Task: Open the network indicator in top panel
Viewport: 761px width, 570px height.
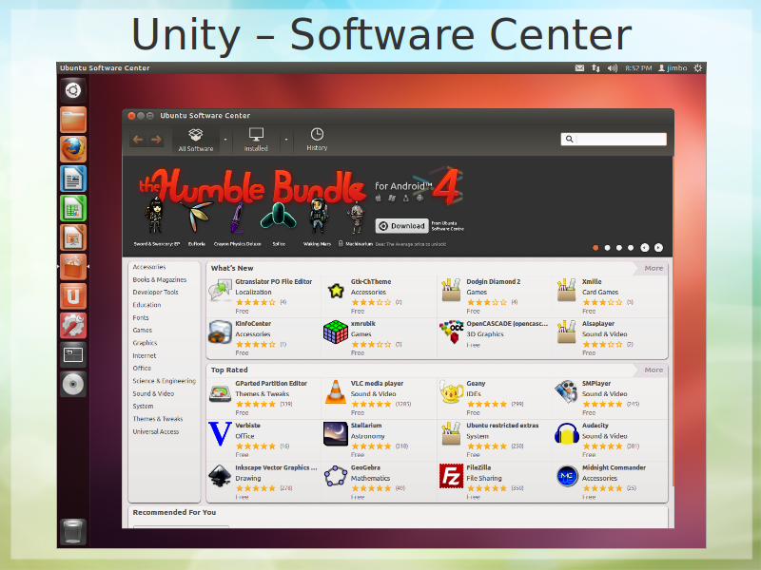Action: [595, 68]
